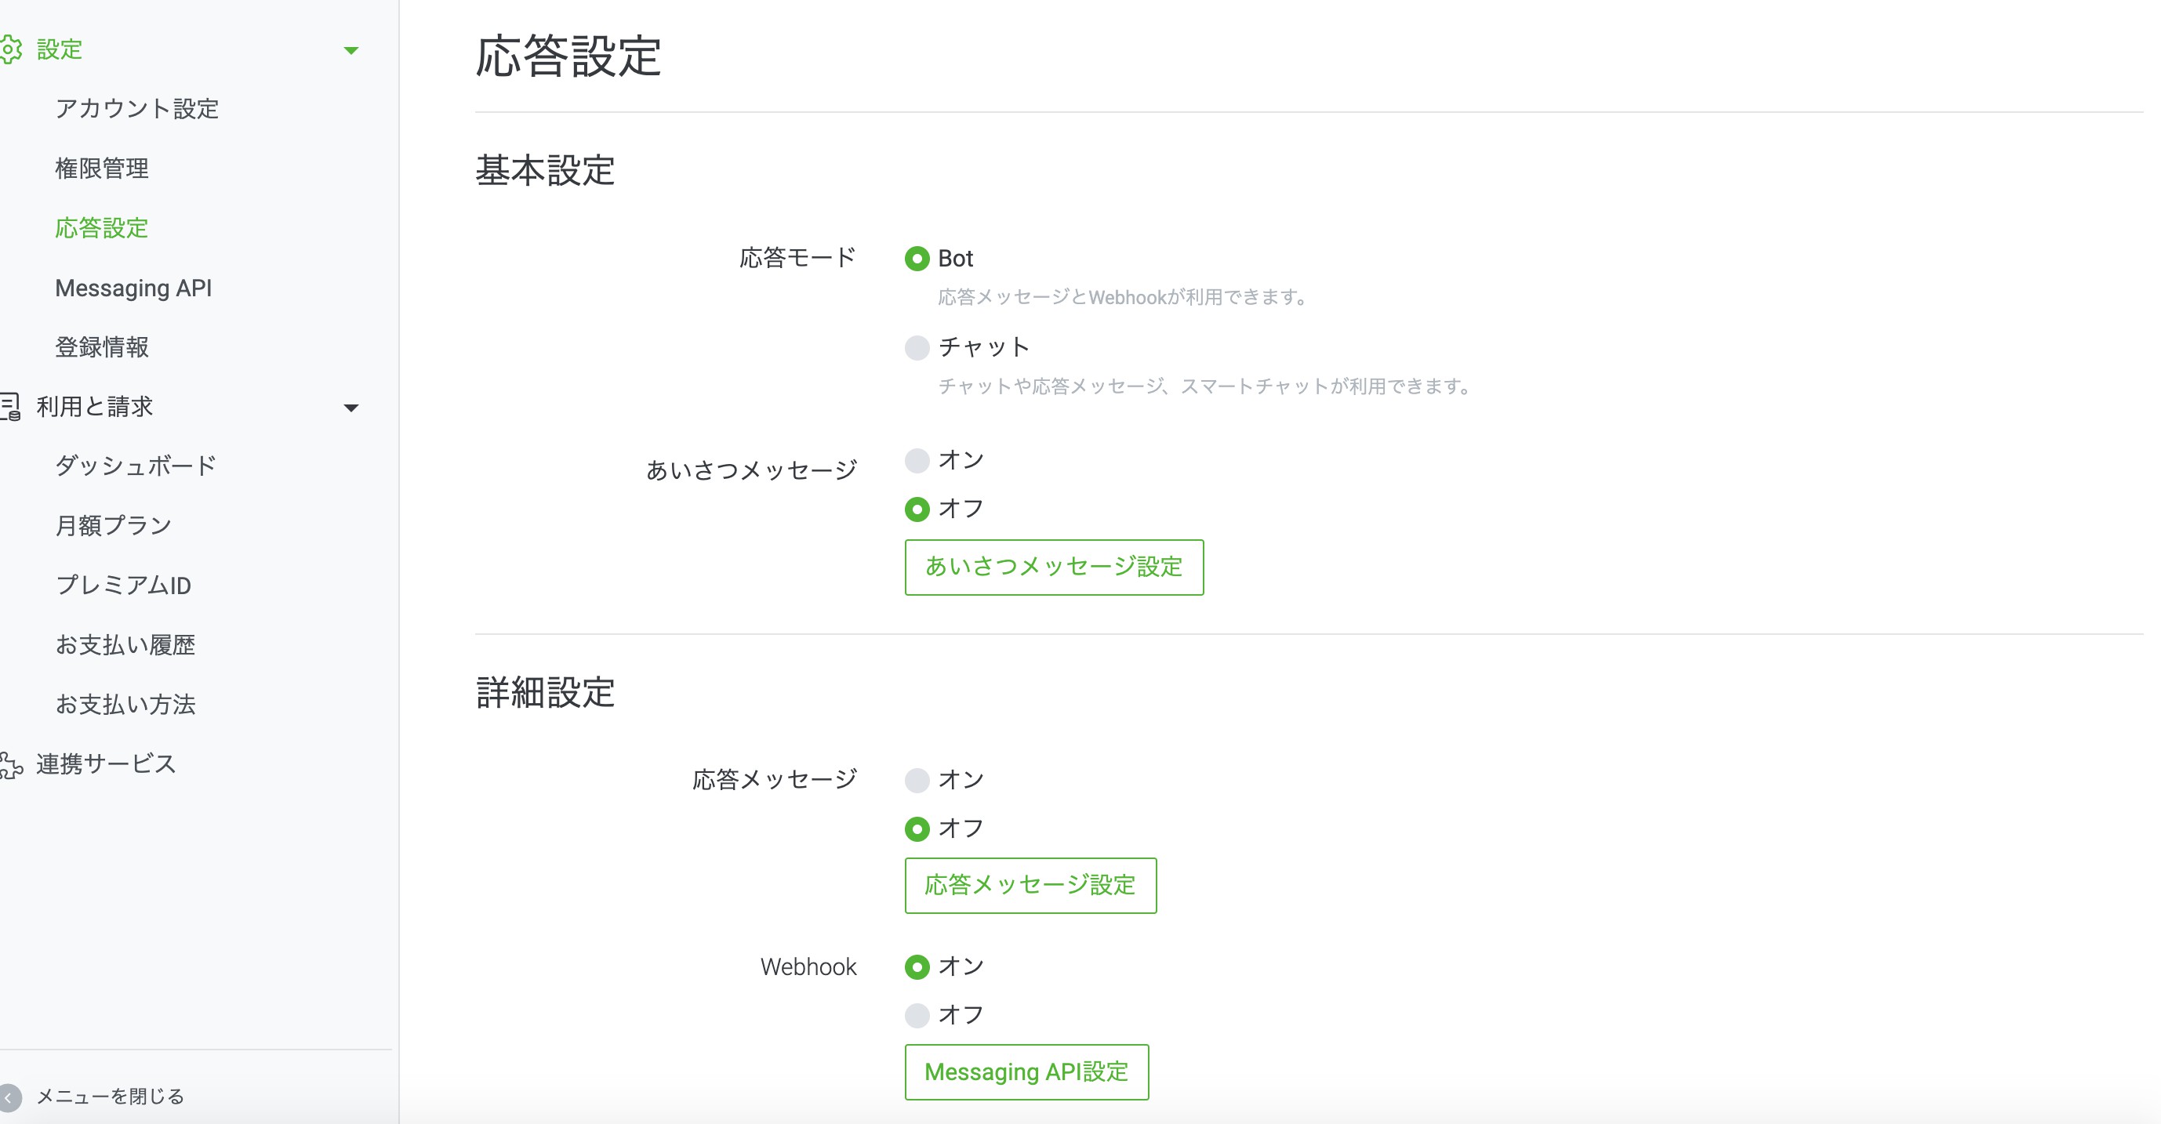Screen dimensions: 2161x1124
Task: Click the 応答メッセージ field label
Action: tap(775, 779)
